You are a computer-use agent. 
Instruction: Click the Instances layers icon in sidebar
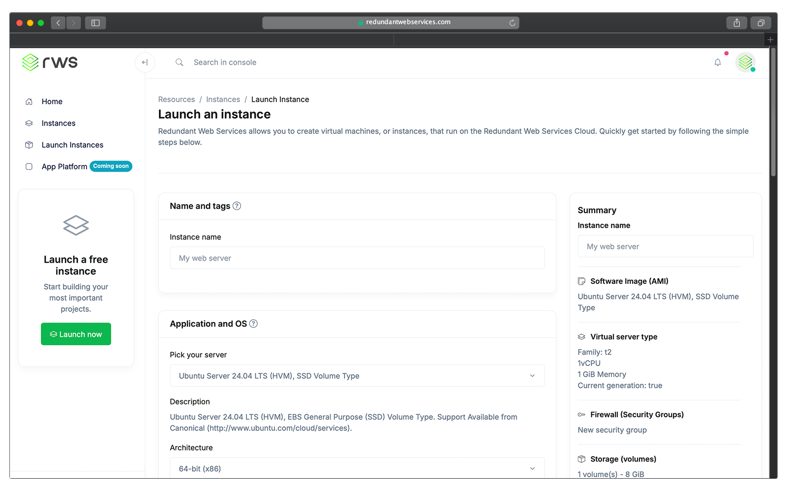pos(29,123)
